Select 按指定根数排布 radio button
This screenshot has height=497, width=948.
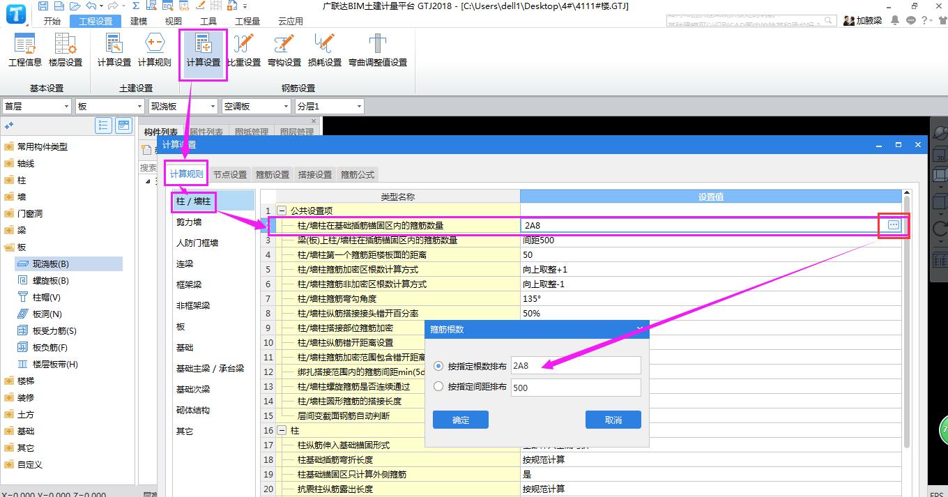click(438, 366)
